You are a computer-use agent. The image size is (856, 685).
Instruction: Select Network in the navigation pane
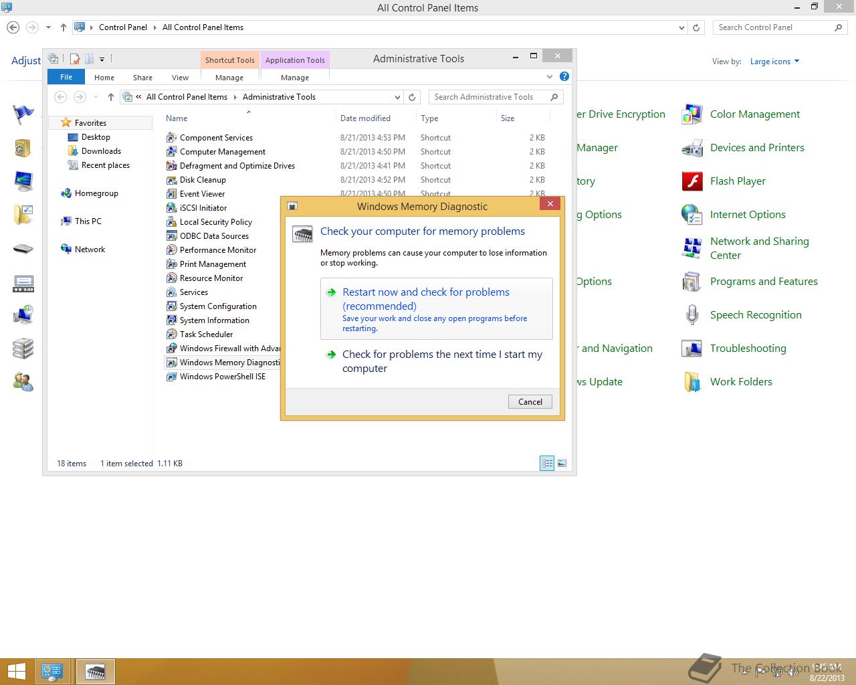tap(90, 250)
